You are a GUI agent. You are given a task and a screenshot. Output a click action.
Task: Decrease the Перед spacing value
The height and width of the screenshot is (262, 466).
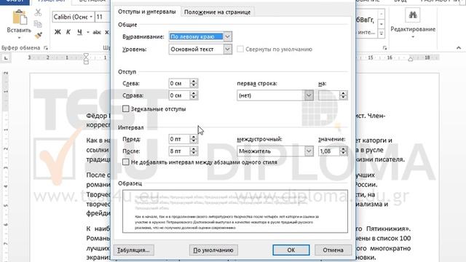(194, 141)
